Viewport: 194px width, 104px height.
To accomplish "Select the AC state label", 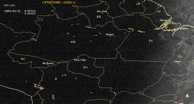I will click(x=23, y=59).
